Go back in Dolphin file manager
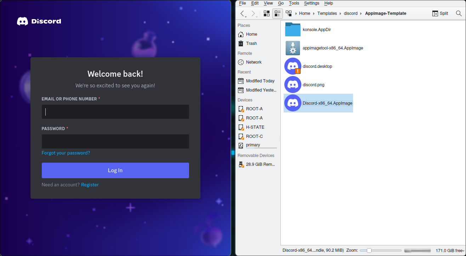 coord(243,13)
